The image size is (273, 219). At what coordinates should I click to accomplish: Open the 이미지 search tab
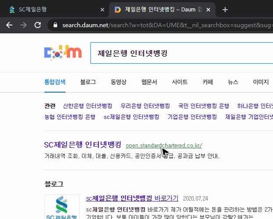point(261,82)
